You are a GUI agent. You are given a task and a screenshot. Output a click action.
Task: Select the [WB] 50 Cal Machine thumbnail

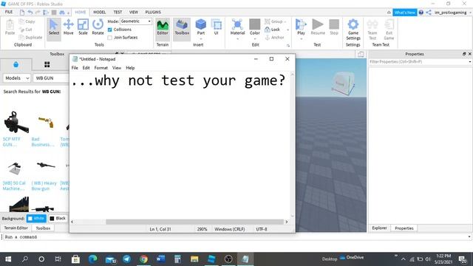click(14, 168)
